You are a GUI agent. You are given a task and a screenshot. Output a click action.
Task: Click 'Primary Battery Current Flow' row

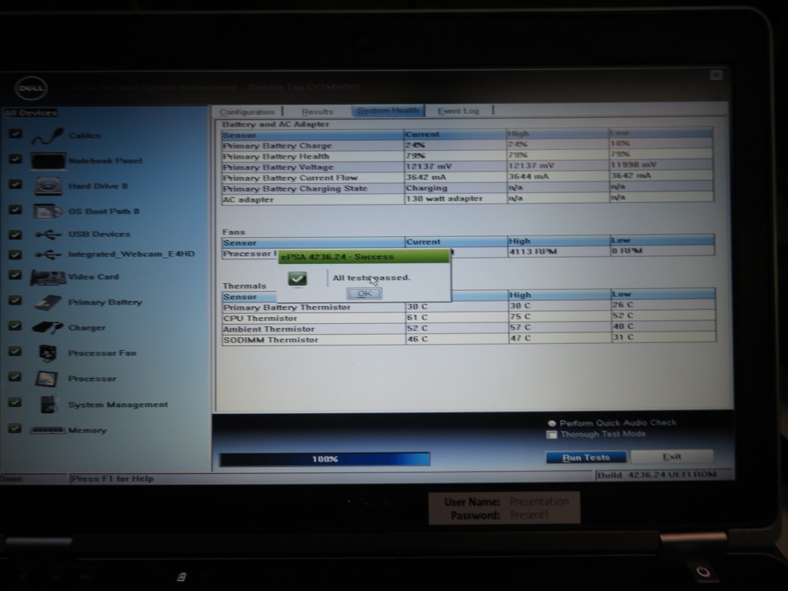click(x=467, y=178)
